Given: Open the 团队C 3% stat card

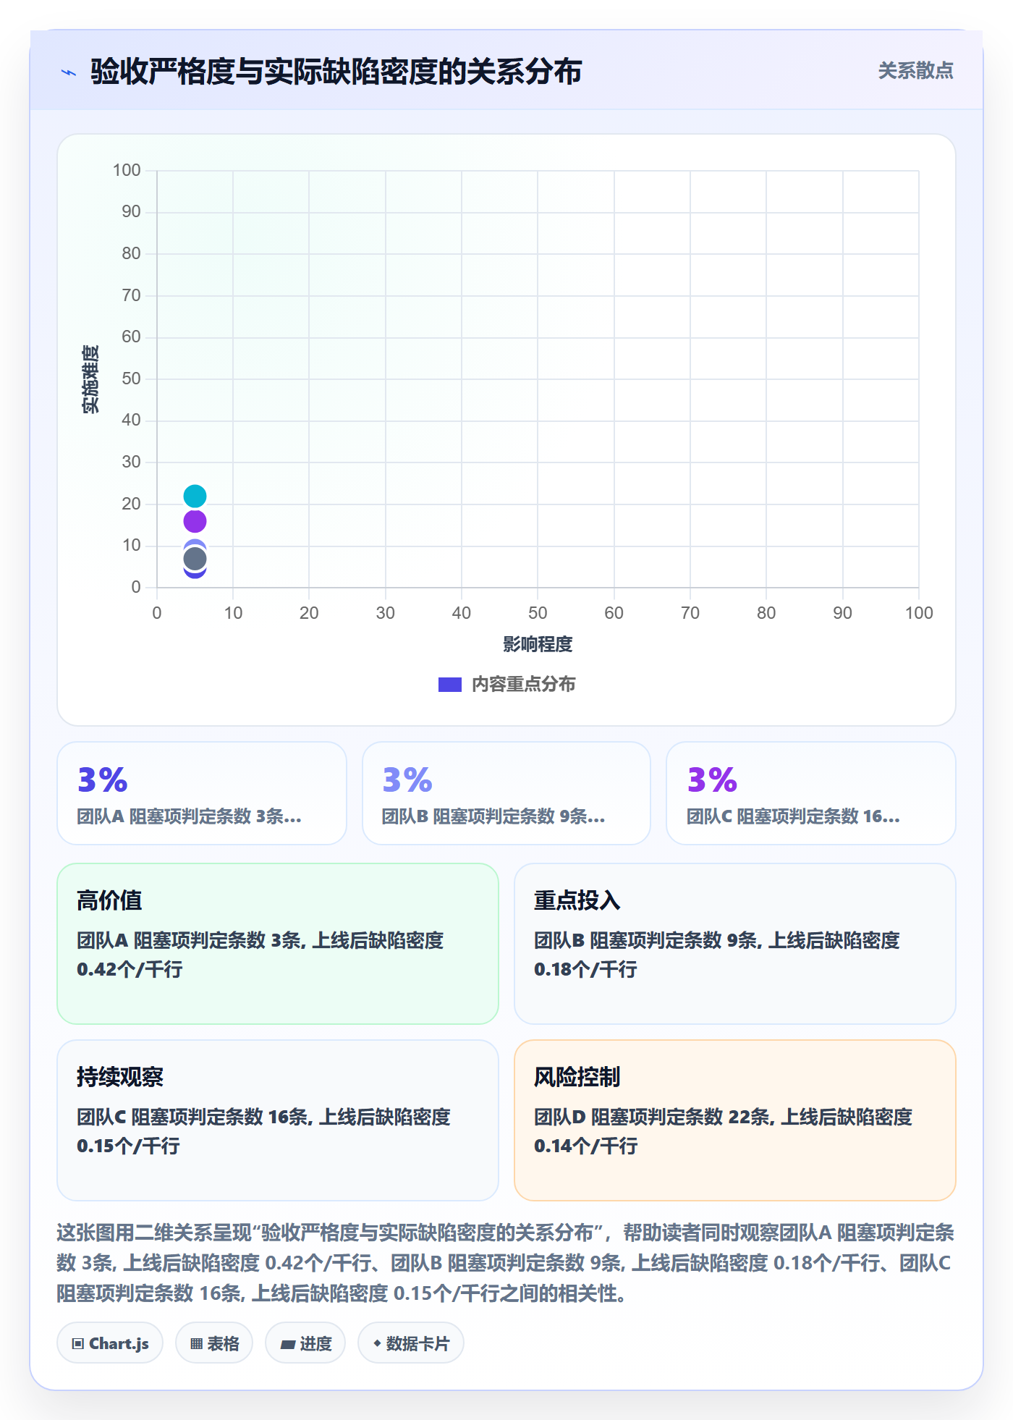Looking at the screenshot, I should coord(811,793).
